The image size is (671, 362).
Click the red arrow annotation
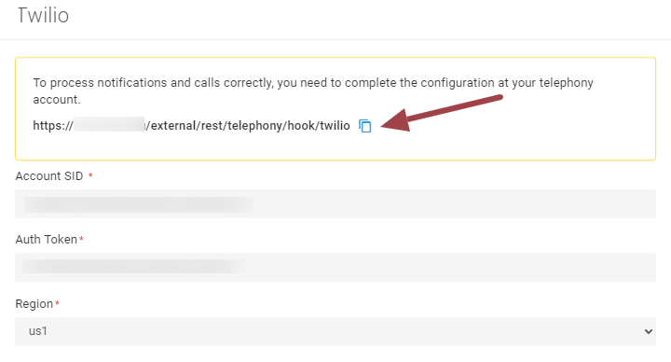[442, 114]
